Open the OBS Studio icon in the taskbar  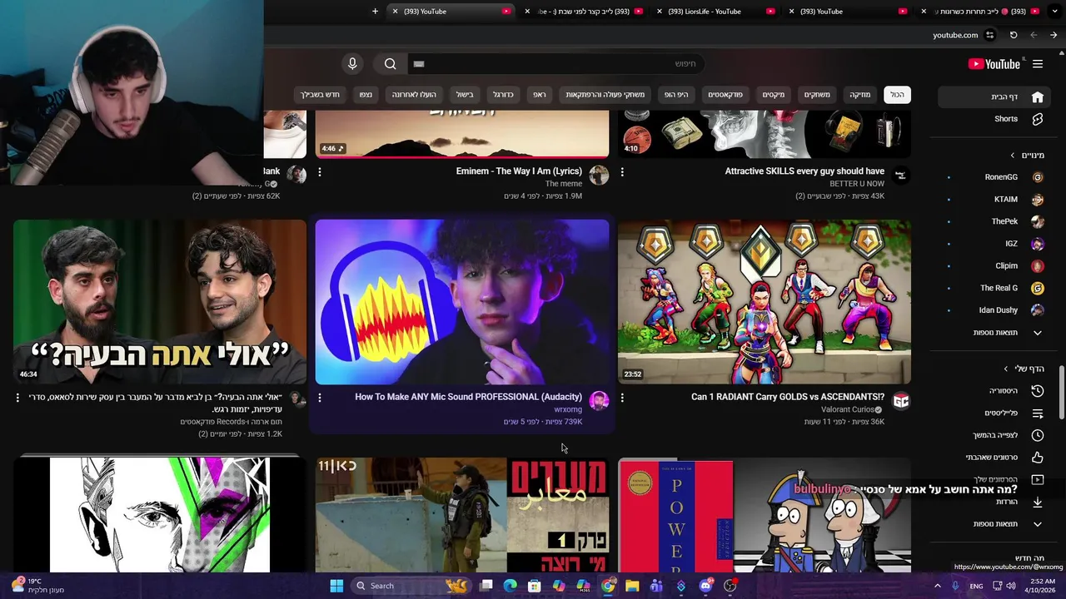(x=730, y=586)
